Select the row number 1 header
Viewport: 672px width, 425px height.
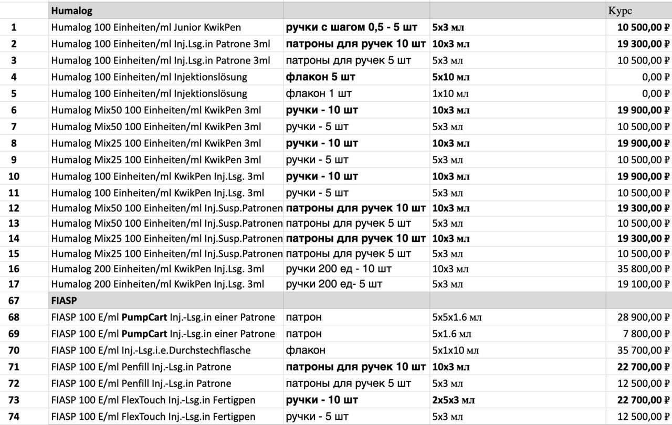point(14,27)
